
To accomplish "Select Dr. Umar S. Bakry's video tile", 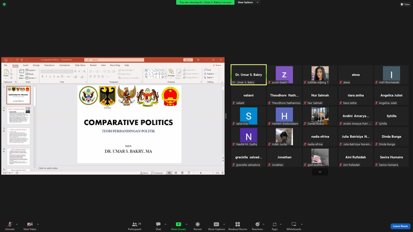I will click(x=248, y=75).
